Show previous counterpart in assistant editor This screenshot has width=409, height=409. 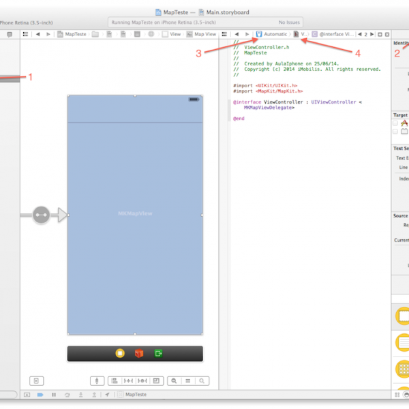[x=360, y=34]
